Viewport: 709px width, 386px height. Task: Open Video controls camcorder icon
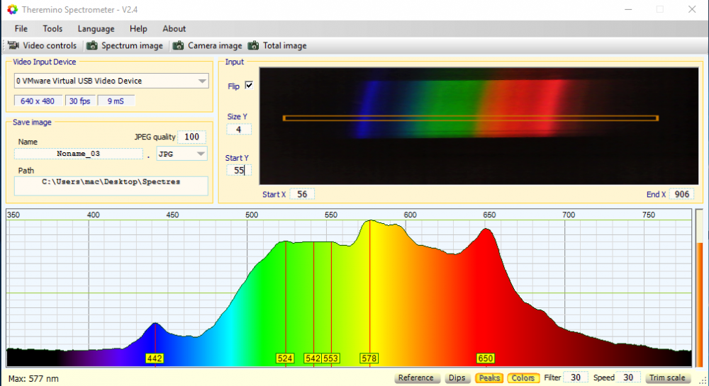coord(13,45)
